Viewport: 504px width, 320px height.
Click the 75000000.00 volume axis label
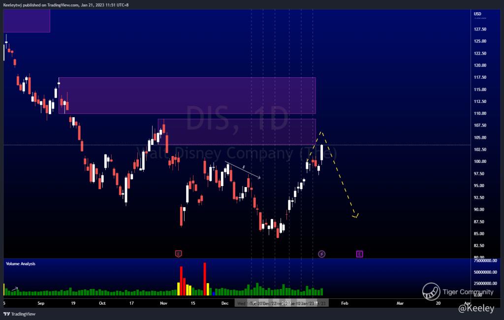point(485,260)
